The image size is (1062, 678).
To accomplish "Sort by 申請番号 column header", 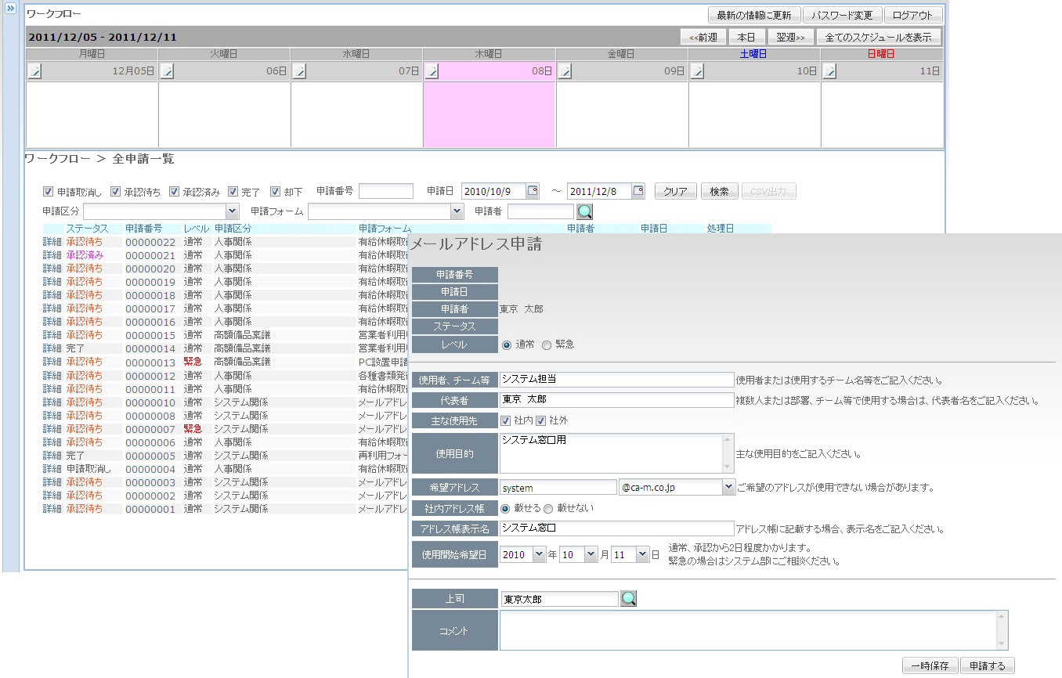I will pos(144,229).
